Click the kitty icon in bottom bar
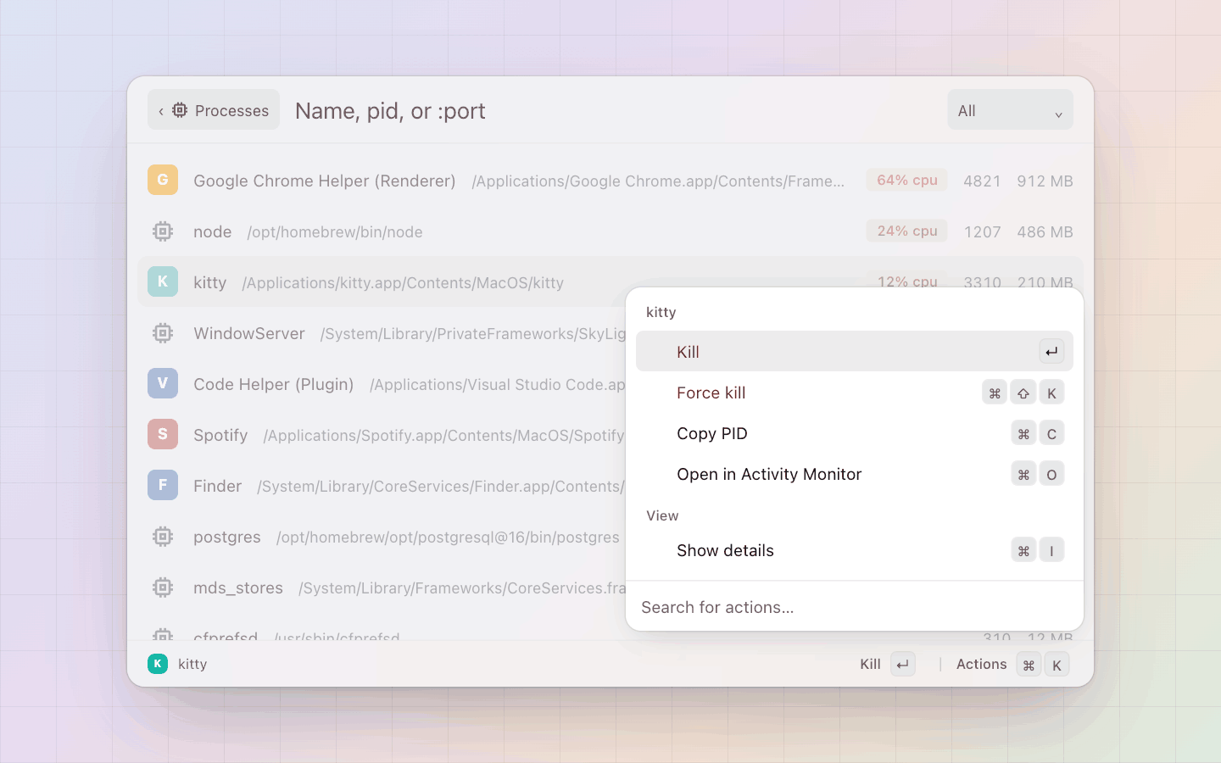This screenshot has height=763, width=1221. pyautogui.click(x=158, y=664)
